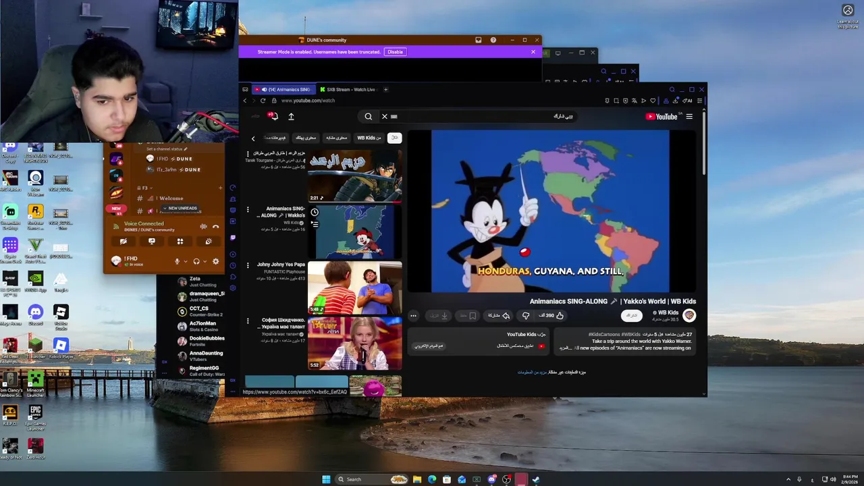Go to YouTube home via logo
Image resolution: width=864 pixels, height=486 pixels.
click(661, 116)
